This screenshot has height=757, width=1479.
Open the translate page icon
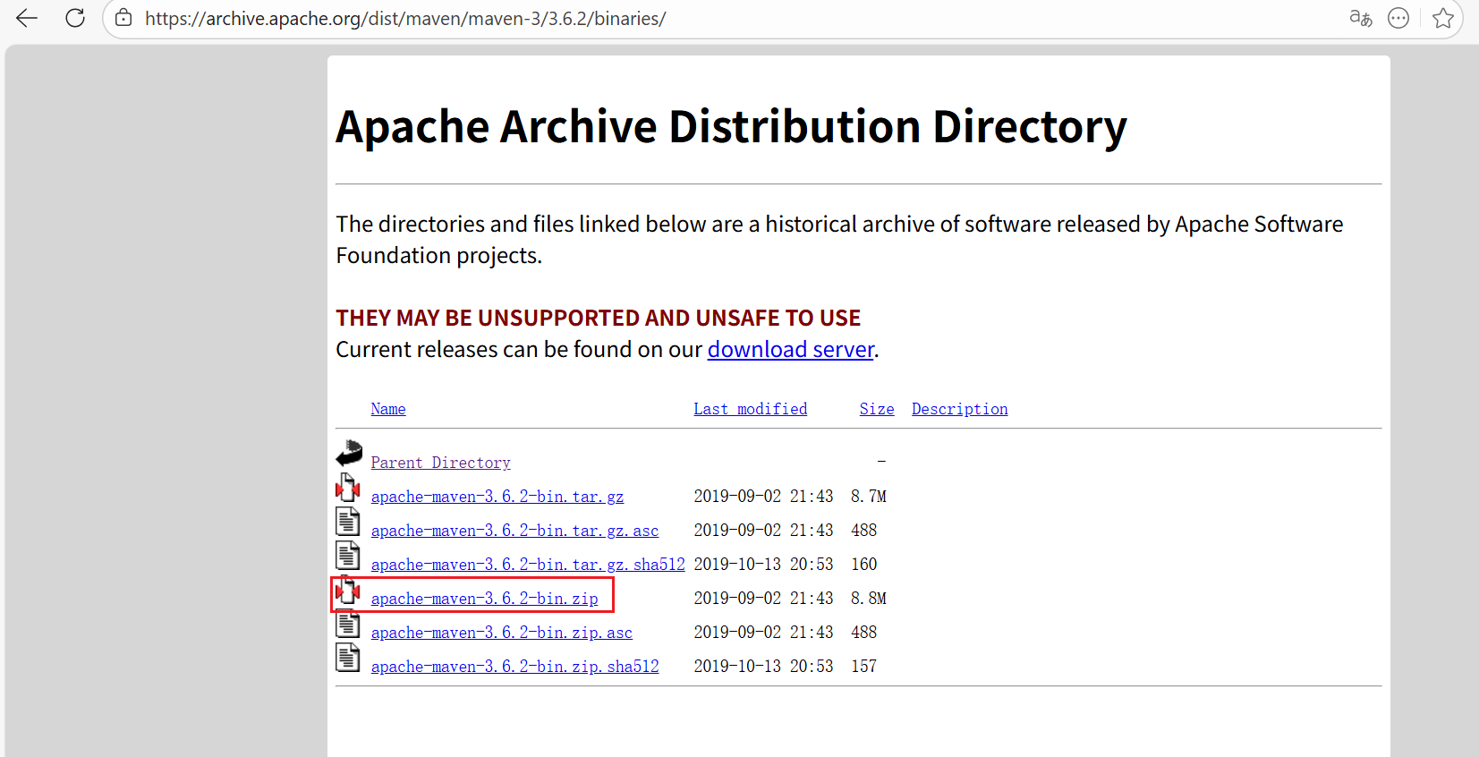(1361, 18)
